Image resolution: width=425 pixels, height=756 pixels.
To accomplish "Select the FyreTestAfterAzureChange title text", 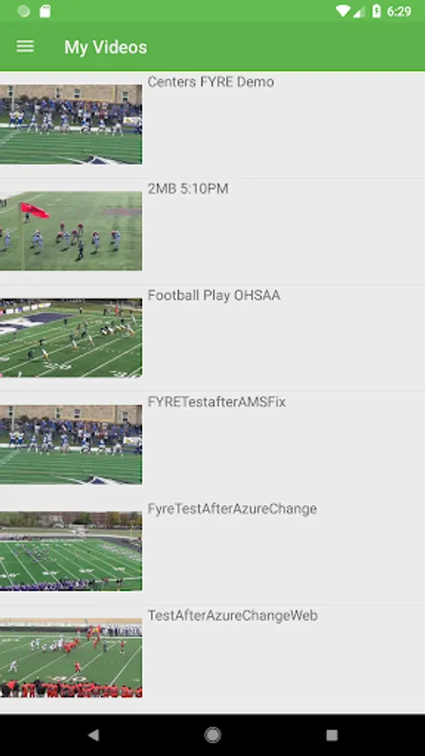I will (233, 509).
